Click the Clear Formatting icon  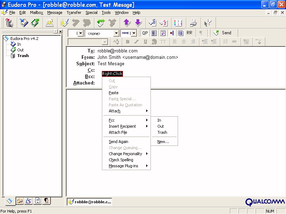pos(246,42)
